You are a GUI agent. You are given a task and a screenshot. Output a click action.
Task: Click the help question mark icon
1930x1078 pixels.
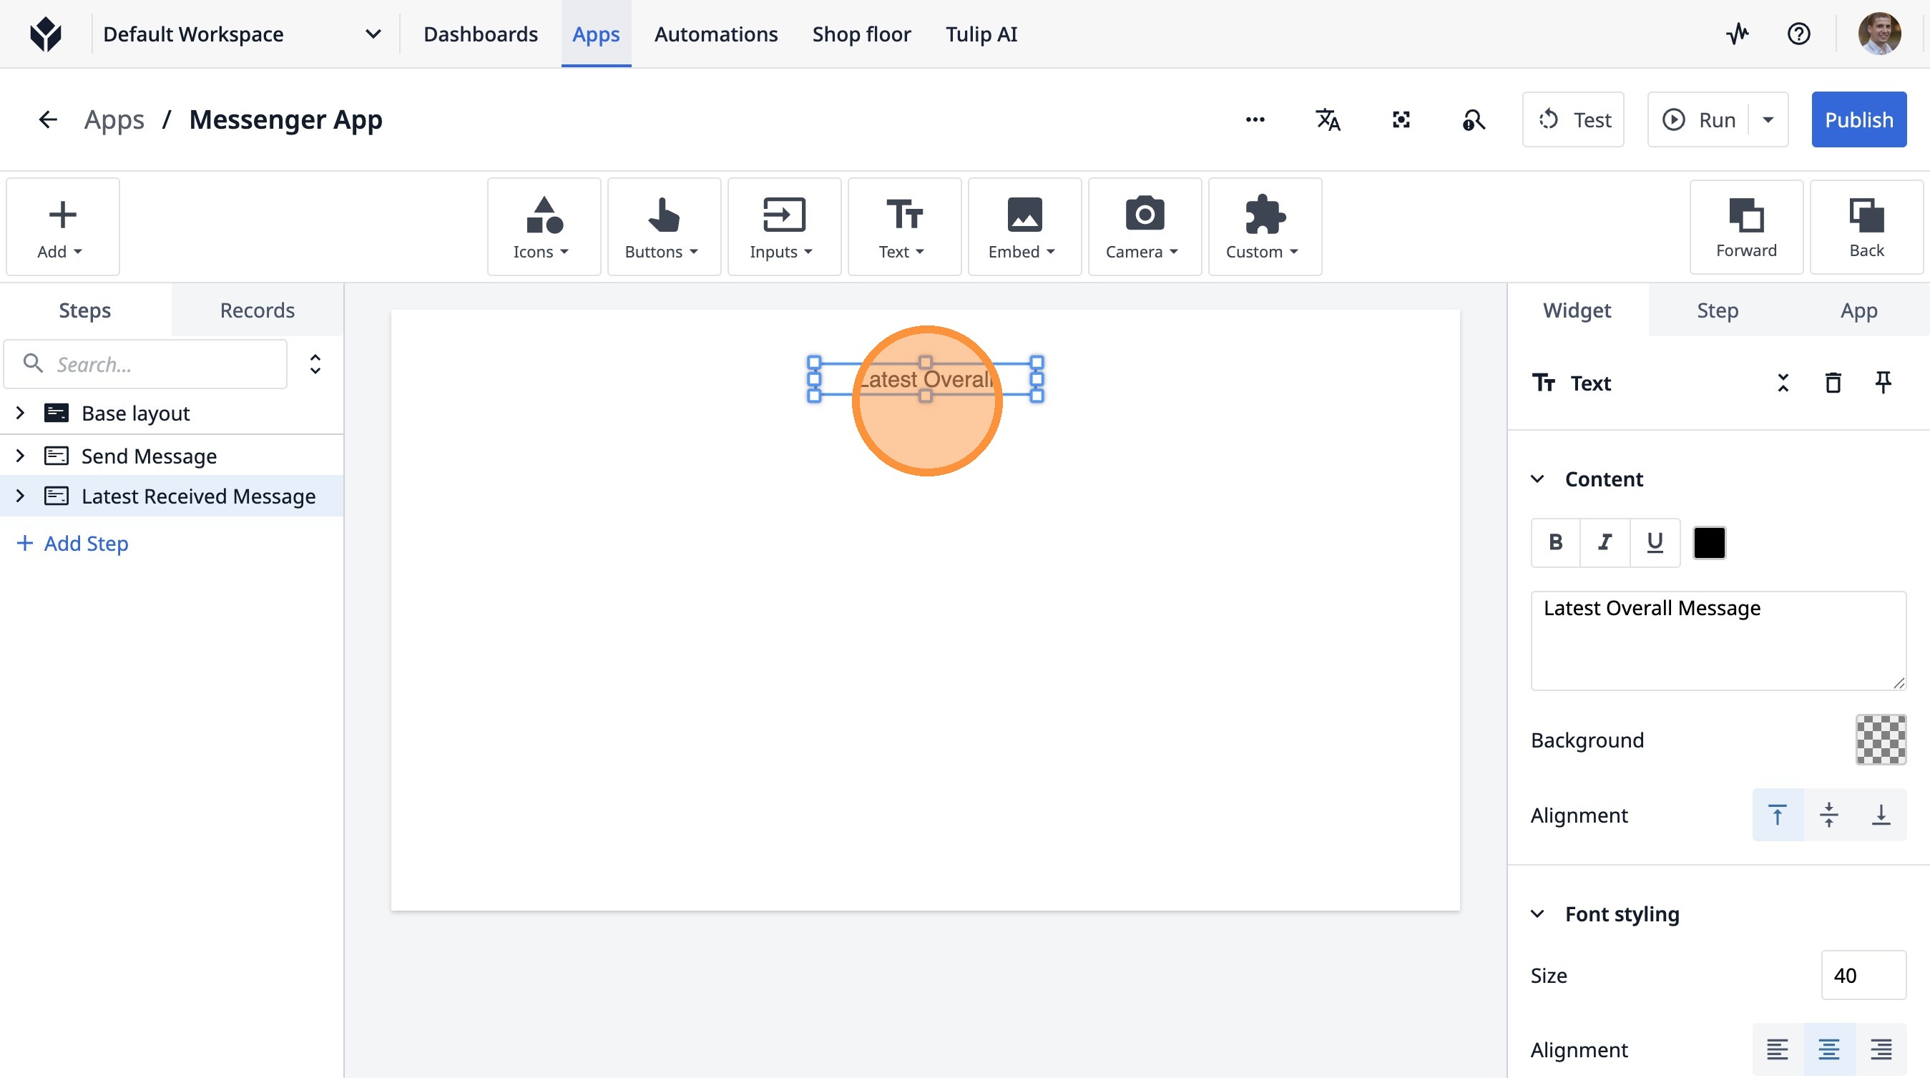1798,34
